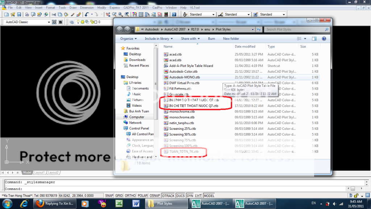Show the preview pane in Explorer
Screen dimensions: 371x209
tap(314, 38)
